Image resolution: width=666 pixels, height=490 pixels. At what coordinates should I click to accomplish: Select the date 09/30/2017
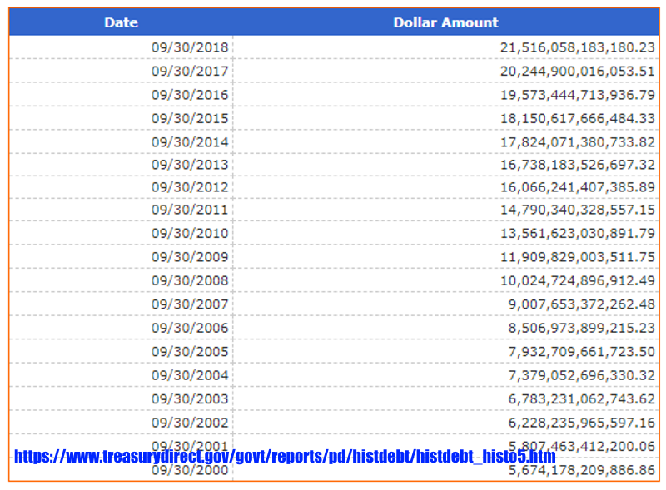point(190,72)
